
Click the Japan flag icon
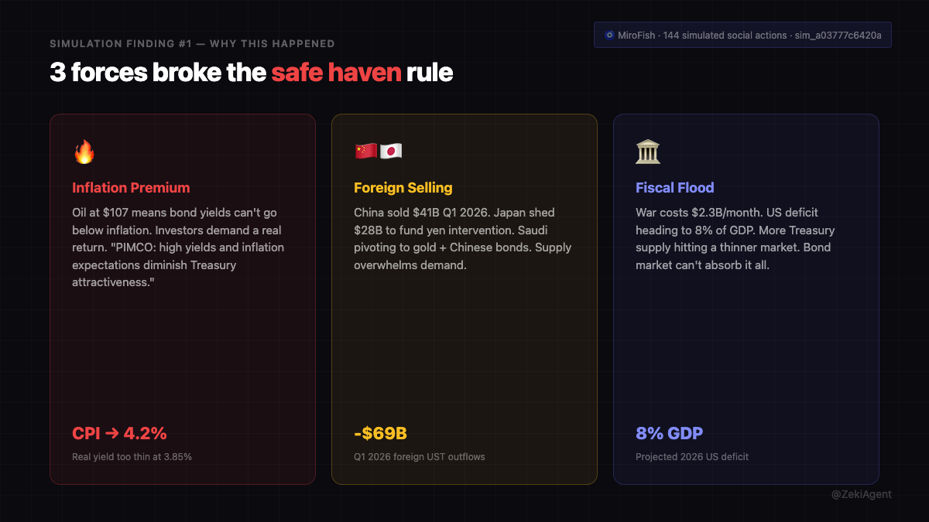(390, 152)
